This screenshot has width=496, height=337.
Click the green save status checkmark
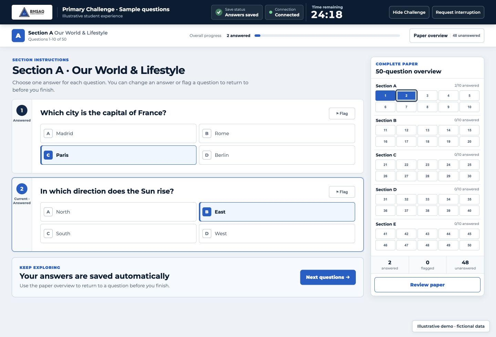[x=219, y=12]
